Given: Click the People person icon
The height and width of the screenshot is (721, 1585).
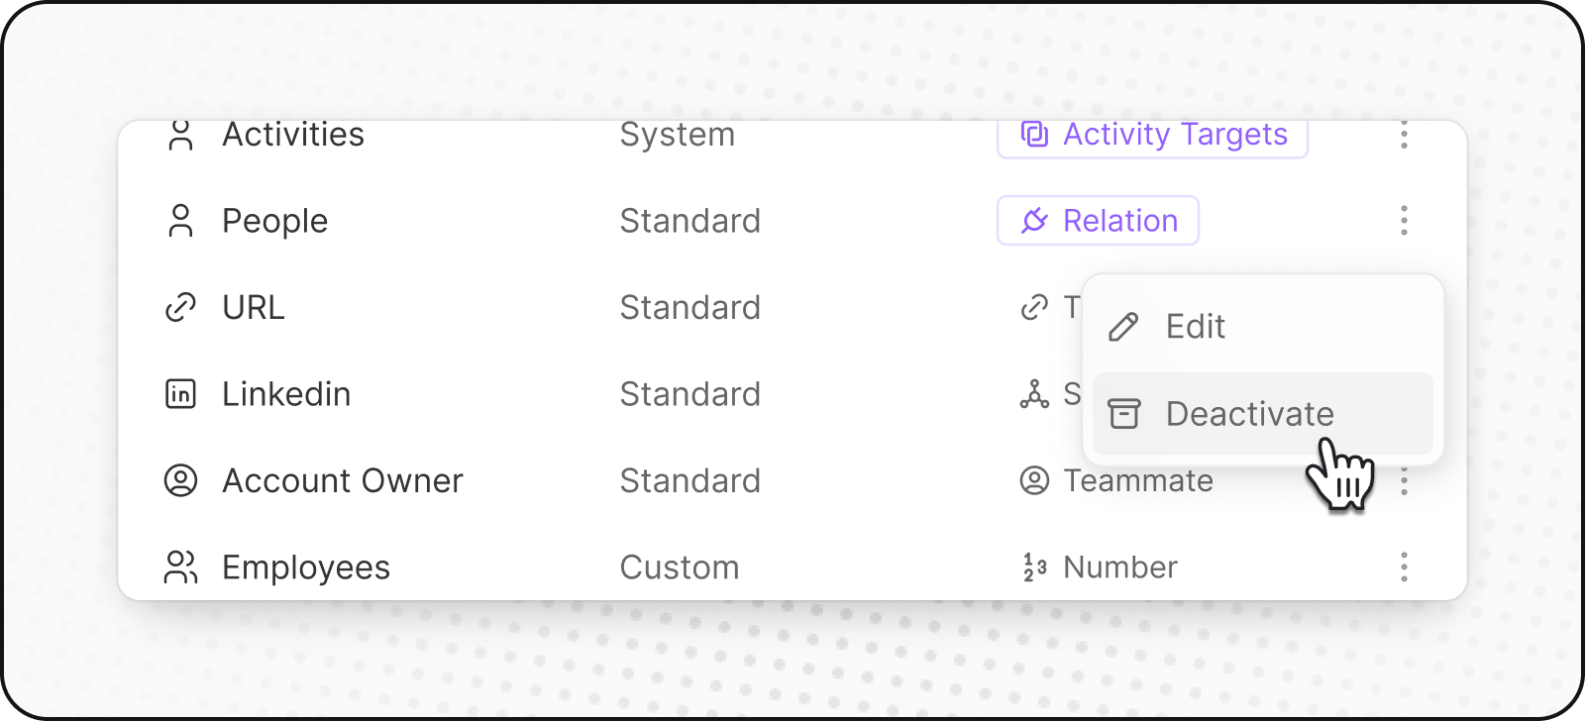Looking at the screenshot, I should click(180, 221).
